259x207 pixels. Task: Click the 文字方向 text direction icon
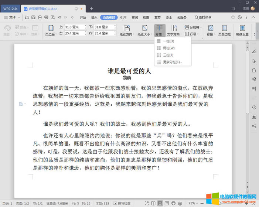[174, 28]
